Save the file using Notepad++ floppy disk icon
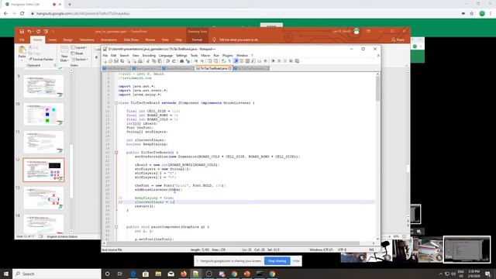 point(116,61)
